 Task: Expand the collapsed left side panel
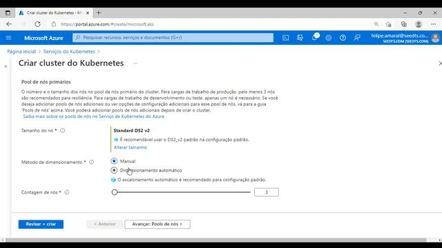click(x=6, y=66)
